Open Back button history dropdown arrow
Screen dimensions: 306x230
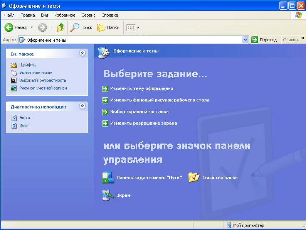(32, 27)
